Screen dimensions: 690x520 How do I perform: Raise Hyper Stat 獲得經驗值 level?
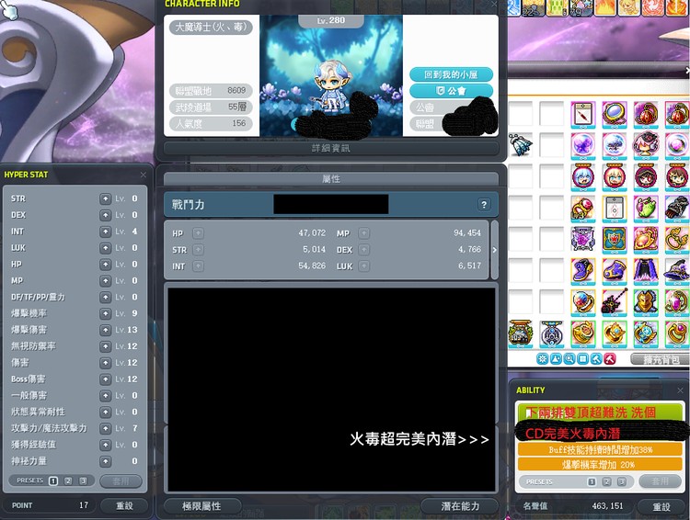coord(105,445)
